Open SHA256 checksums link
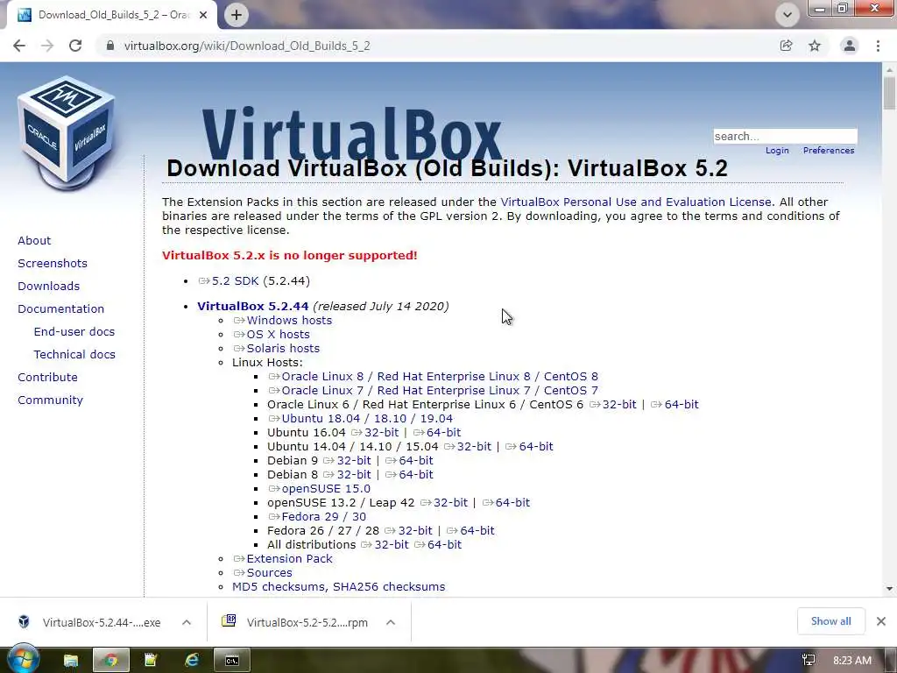This screenshot has width=897, height=673. [389, 586]
